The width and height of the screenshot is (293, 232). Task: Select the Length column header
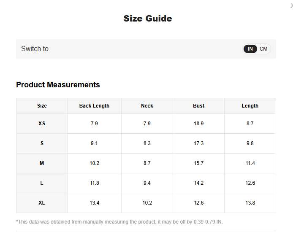pos(250,106)
